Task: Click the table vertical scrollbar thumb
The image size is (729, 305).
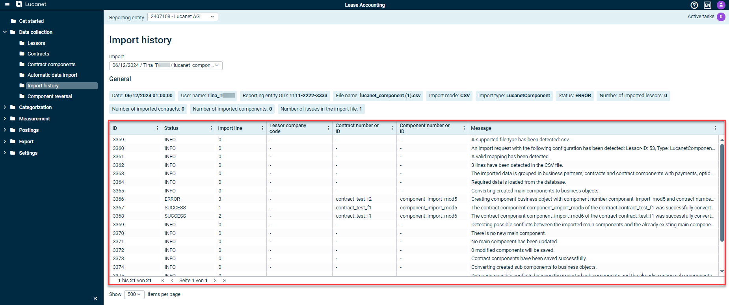Action: pos(722,193)
